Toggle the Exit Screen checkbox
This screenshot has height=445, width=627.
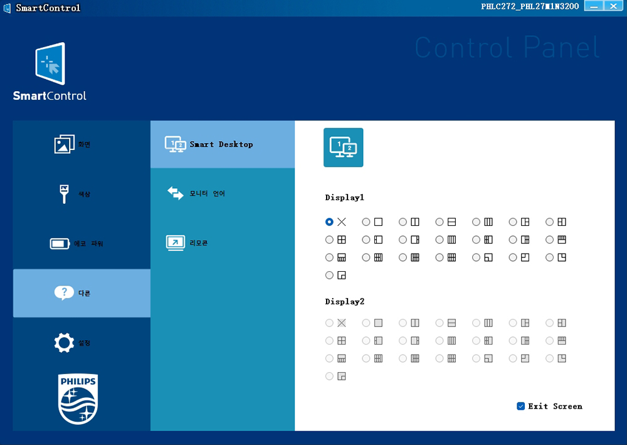520,406
